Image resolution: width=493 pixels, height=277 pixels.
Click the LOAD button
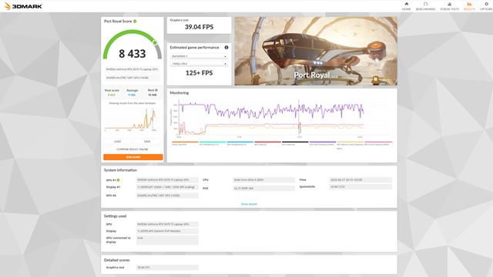(118, 142)
